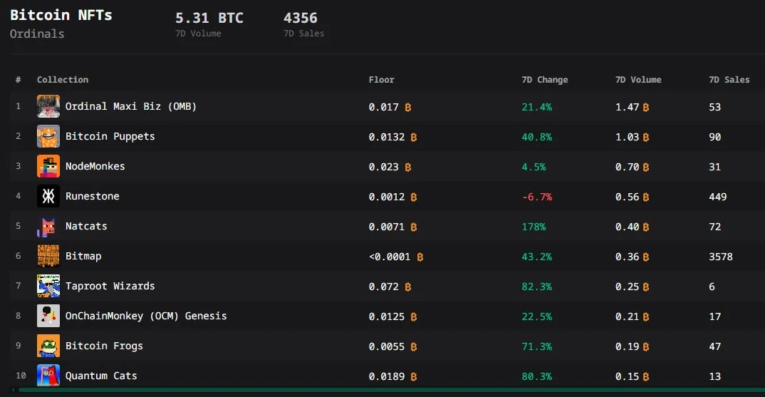Click the 0.15 volume for Quantum Cats

[x=627, y=376]
